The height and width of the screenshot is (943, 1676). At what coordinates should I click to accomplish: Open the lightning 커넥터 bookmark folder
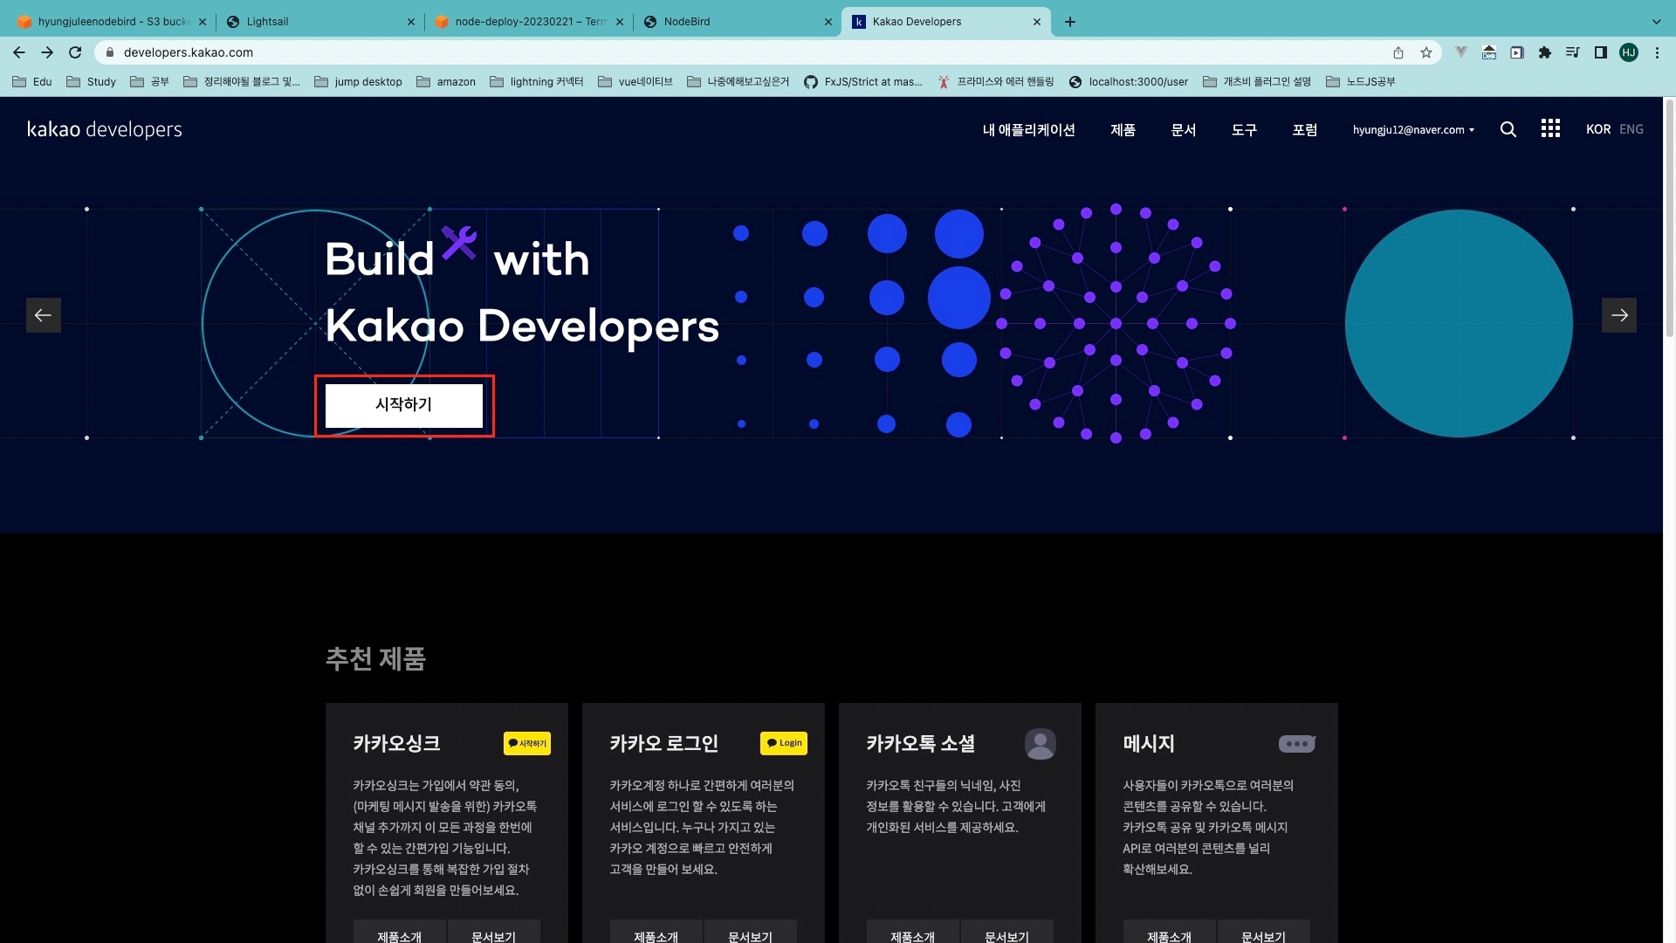[537, 82]
